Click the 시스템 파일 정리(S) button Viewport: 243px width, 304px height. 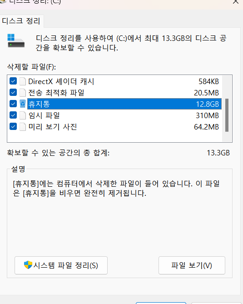click(61, 265)
